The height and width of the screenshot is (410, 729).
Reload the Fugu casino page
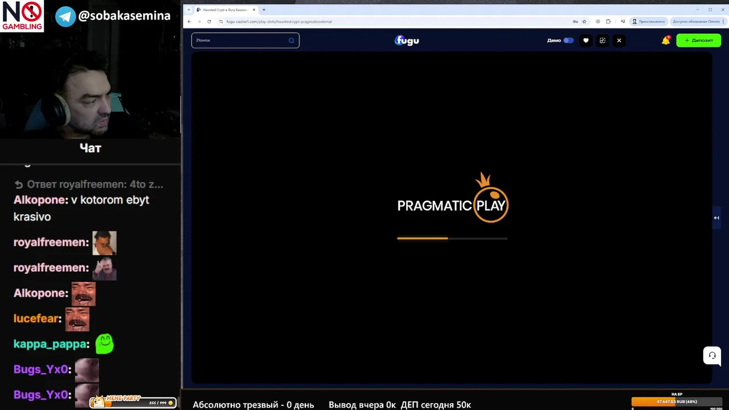tap(209, 22)
